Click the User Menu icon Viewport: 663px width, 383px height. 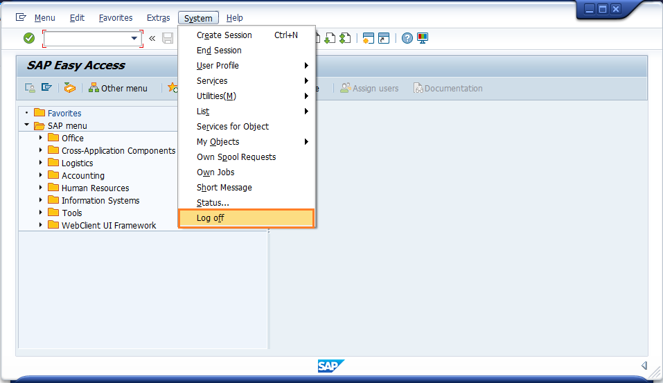[30, 88]
